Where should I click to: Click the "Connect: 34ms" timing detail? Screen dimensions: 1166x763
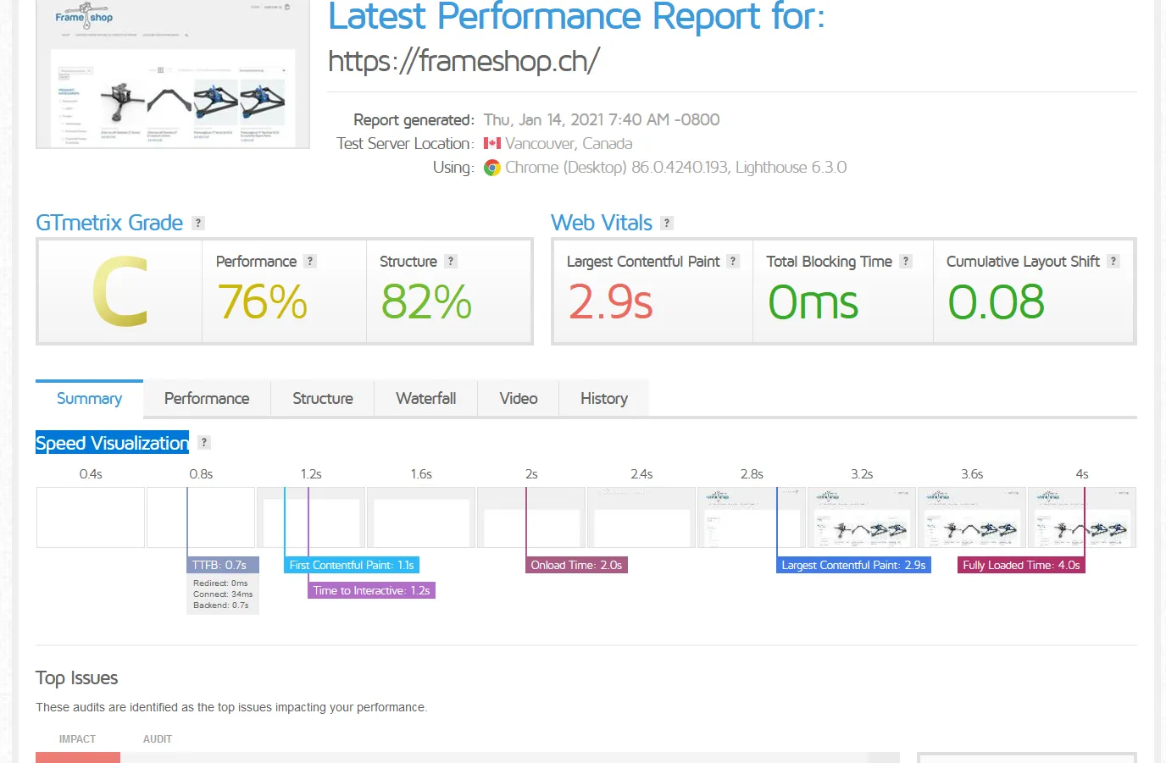point(223,594)
